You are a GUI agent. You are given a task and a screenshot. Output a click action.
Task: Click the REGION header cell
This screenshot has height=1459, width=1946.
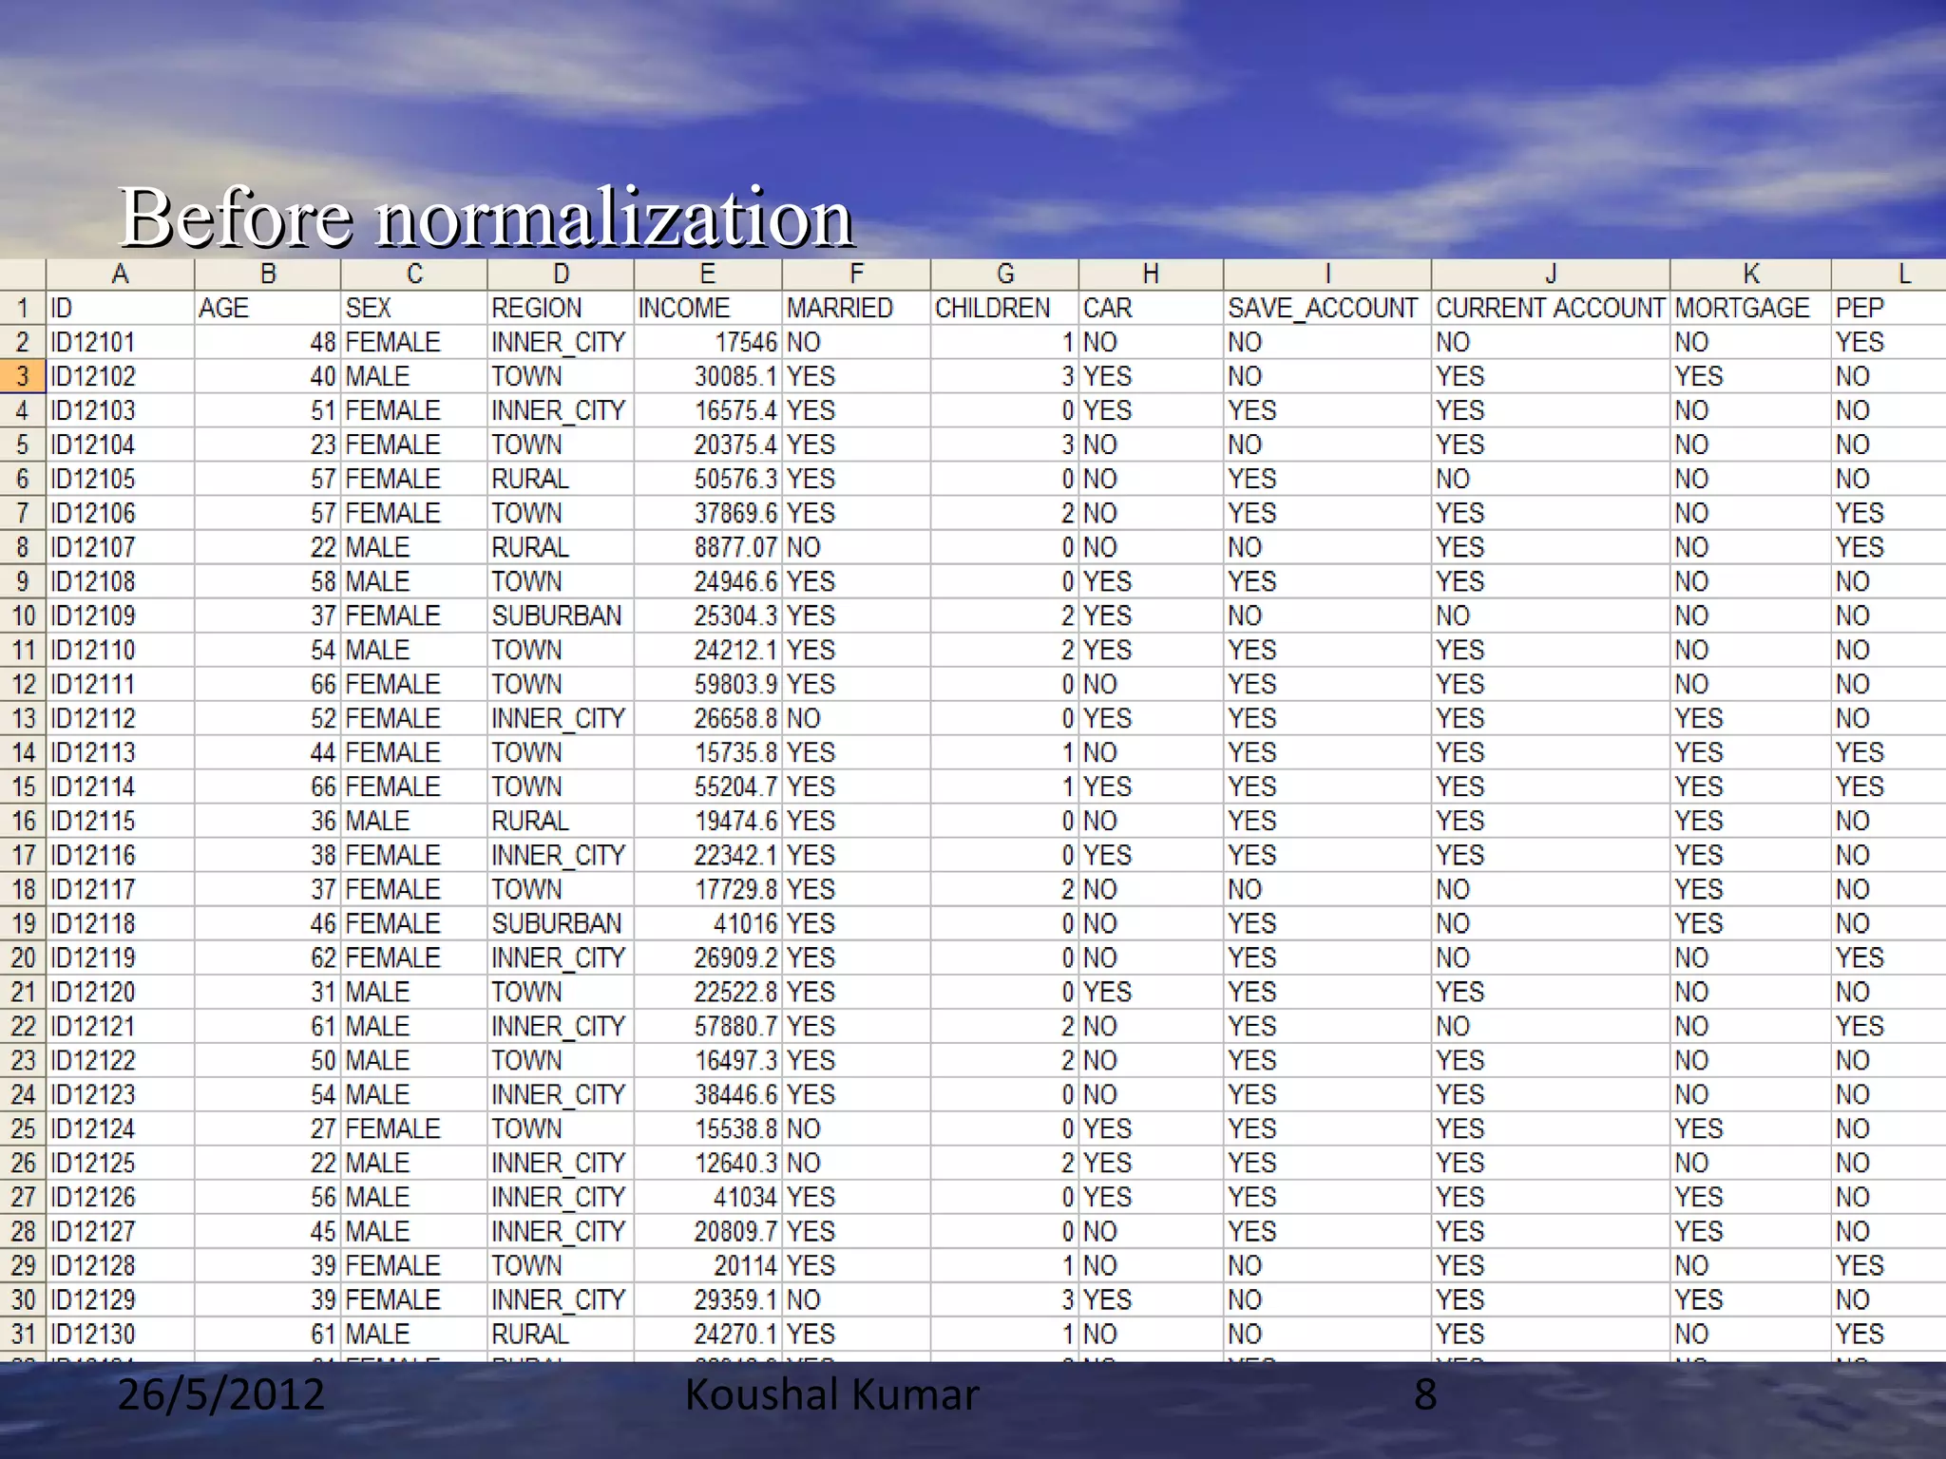coord(561,308)
